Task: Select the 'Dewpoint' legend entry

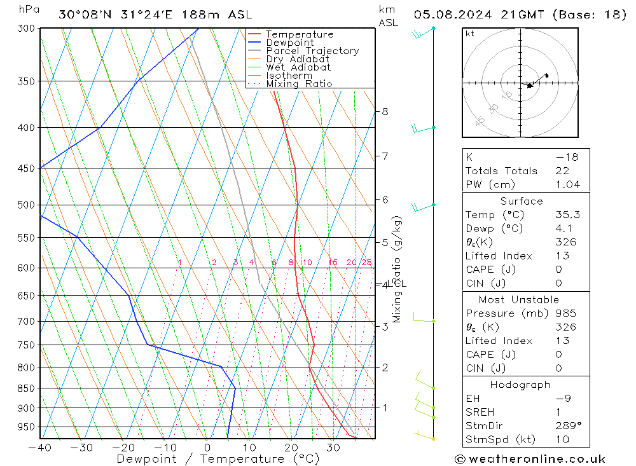Action: click(289, 43)
